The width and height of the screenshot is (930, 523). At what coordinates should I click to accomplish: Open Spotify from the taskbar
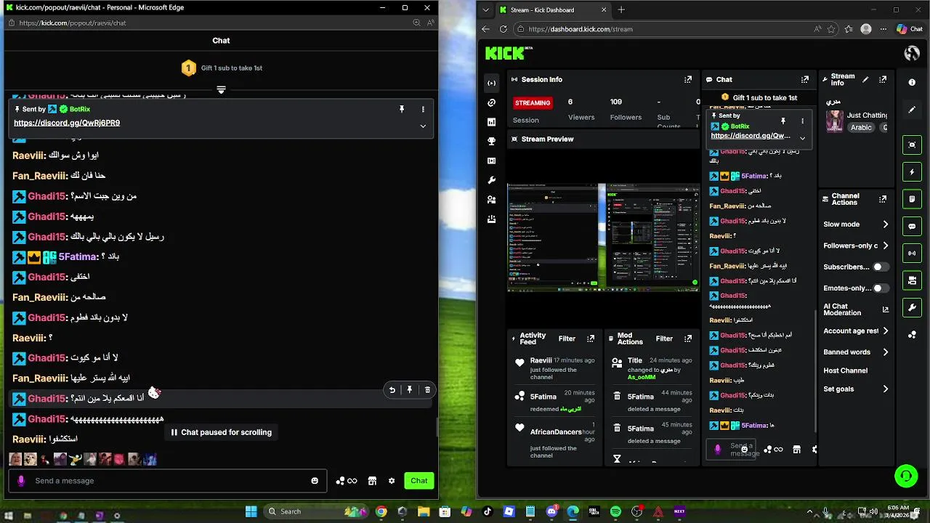[615, 511]
